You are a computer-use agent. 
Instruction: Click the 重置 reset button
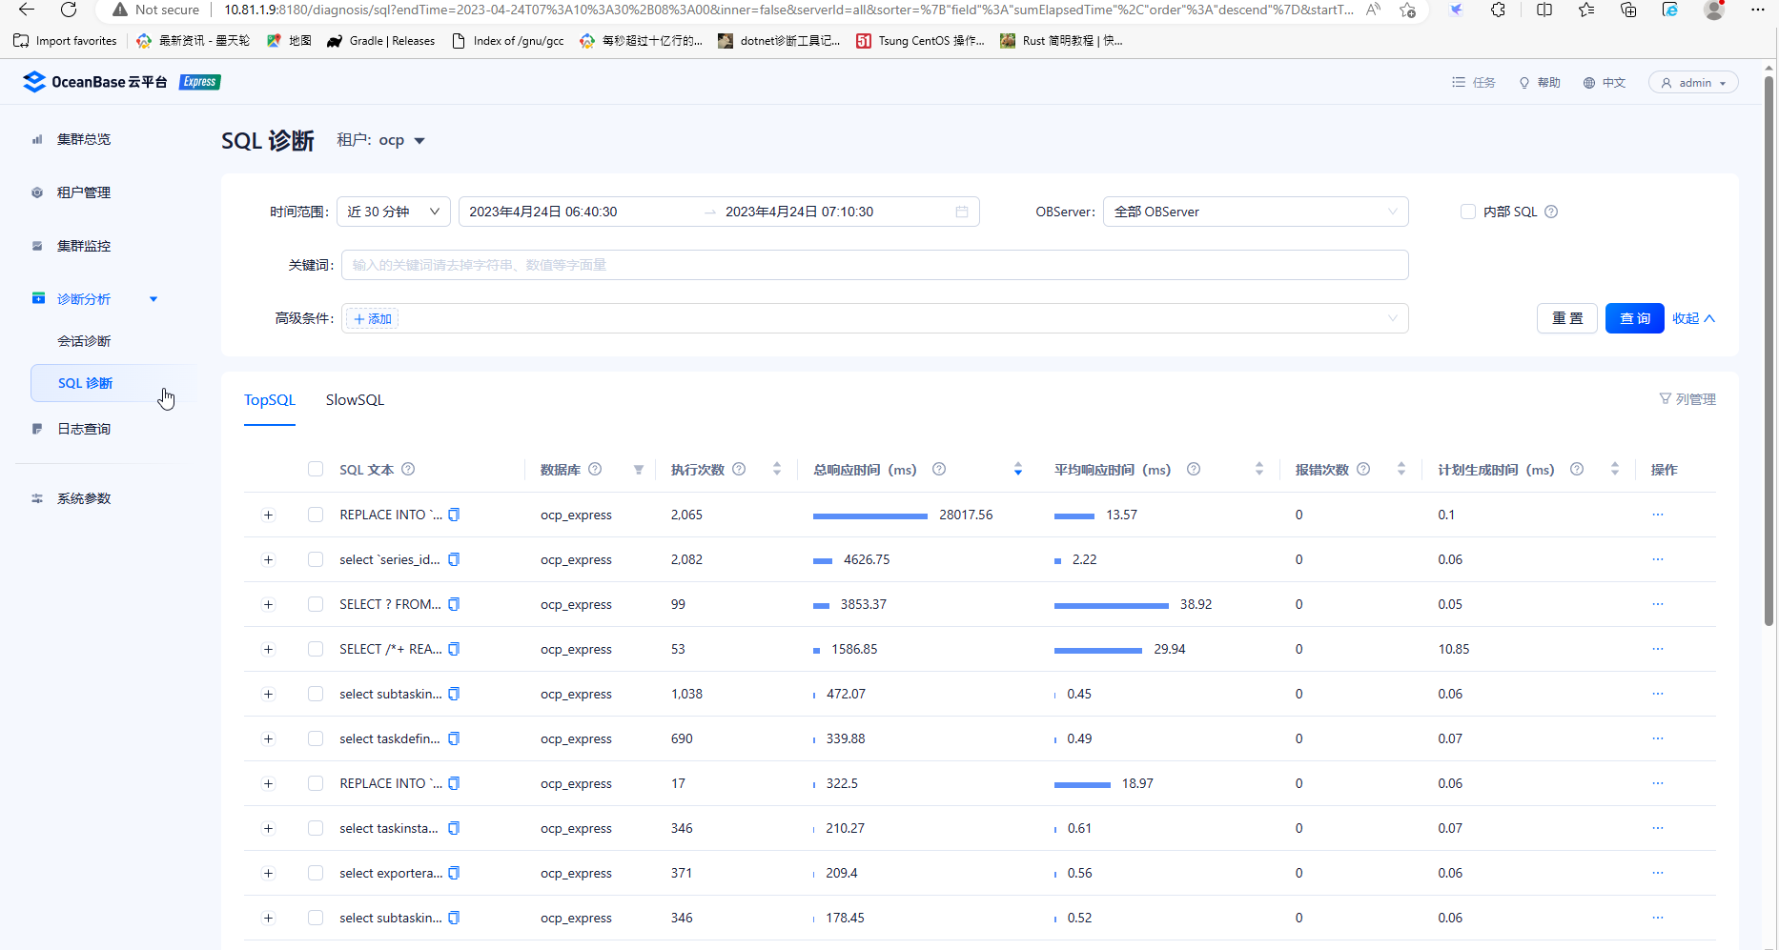click(1566, 318)
